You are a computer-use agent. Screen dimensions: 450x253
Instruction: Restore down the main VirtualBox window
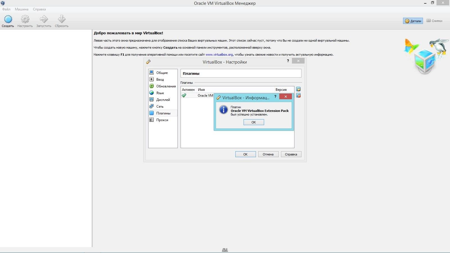click(x=433, y=3)
